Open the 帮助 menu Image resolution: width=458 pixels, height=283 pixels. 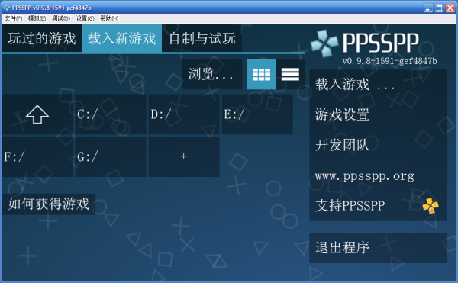109,18
